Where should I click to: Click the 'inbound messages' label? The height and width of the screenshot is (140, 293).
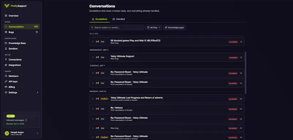(x=15, y=120)
